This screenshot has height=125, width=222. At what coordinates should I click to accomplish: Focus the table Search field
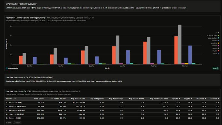[x=17, y=123]
